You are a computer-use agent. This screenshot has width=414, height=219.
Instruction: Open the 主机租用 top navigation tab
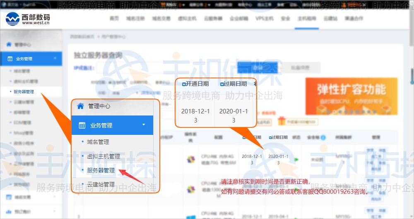point(306,19)
